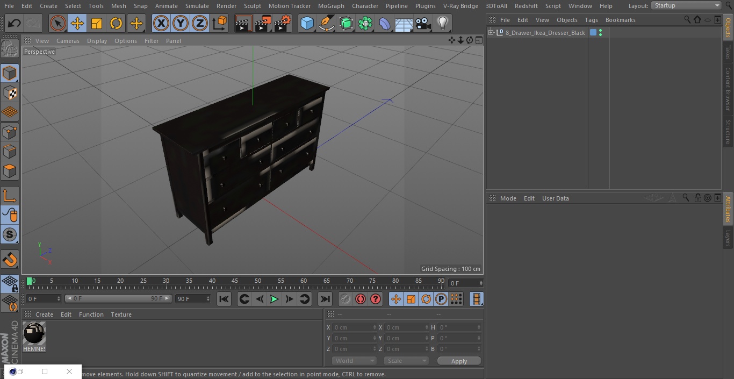The image size is (734, 379).
Task: Open the Scale mode dropdown
Action: [406, 361]
